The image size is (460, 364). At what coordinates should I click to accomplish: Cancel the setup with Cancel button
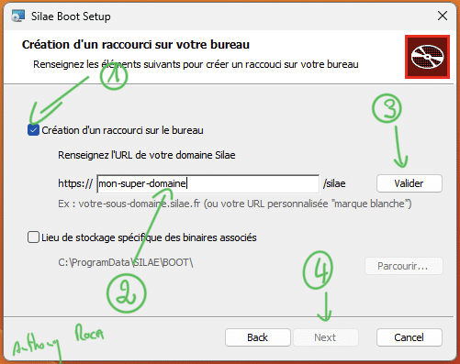[410, 337]
